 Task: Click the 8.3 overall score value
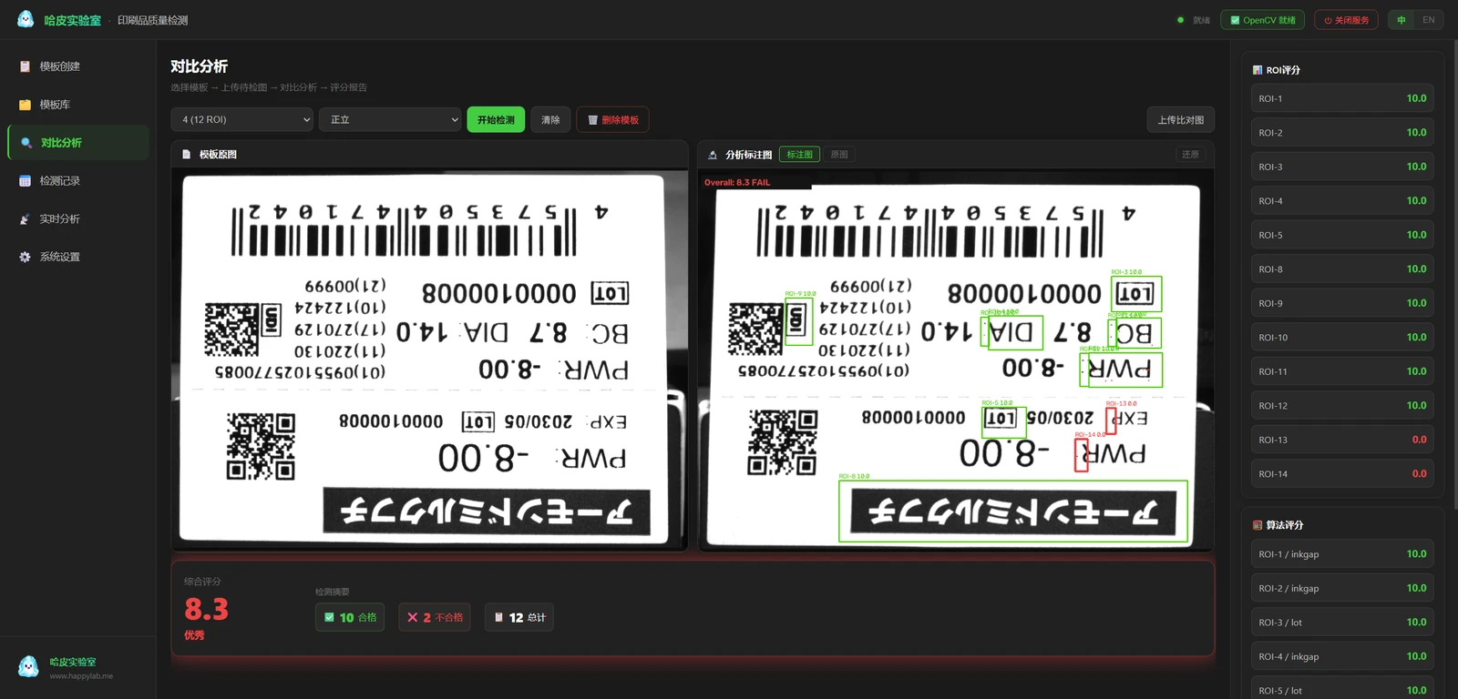pos(207,609)
